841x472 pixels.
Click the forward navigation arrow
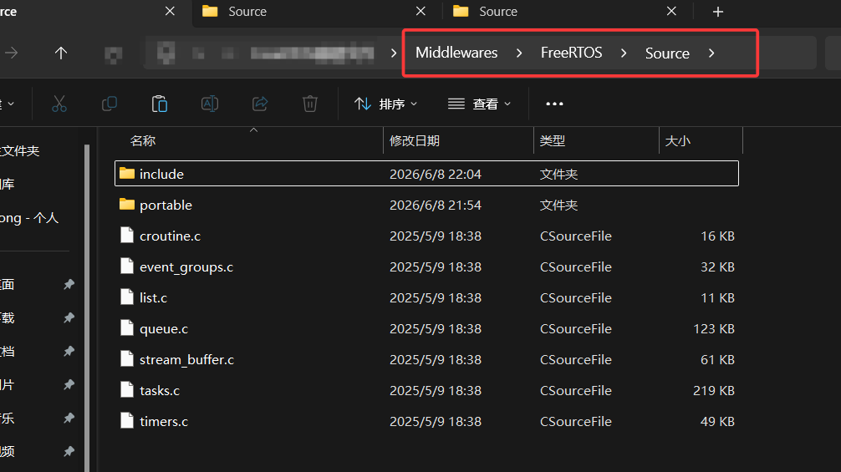(11, 53)
